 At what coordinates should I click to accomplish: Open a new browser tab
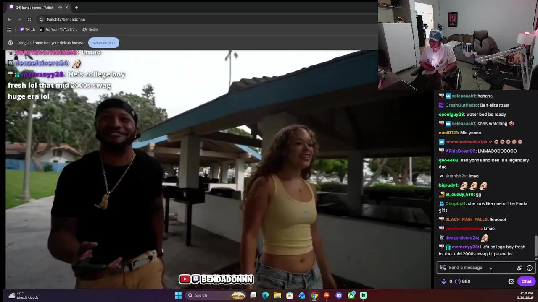76,8
